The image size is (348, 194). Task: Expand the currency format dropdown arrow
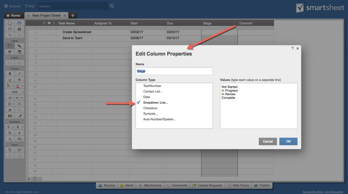(x=13, y=127)
